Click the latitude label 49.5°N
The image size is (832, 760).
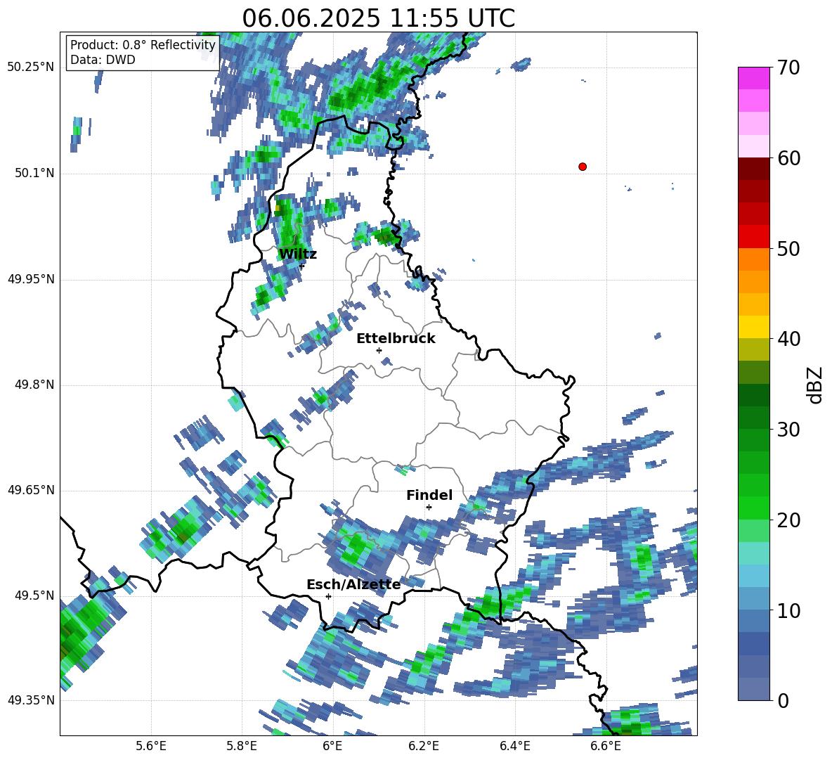click(34, 595)
